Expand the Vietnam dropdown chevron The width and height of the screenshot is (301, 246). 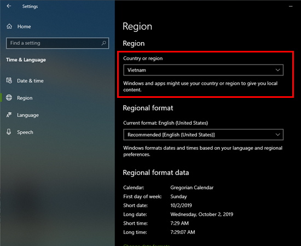277,70
